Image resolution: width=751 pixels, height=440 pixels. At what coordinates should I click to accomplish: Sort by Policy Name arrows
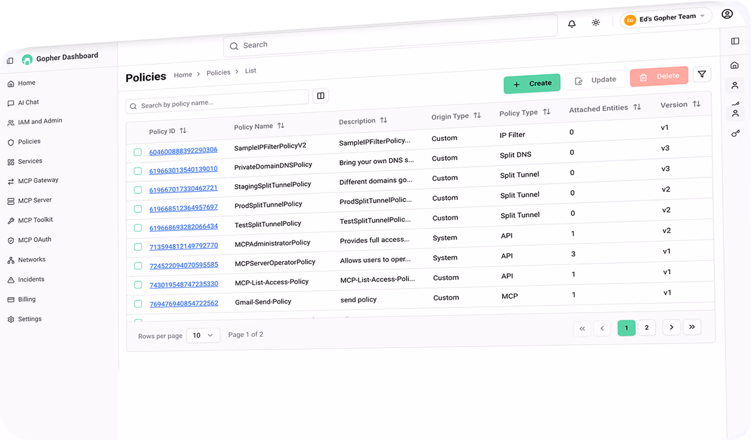tap(281, 126)
